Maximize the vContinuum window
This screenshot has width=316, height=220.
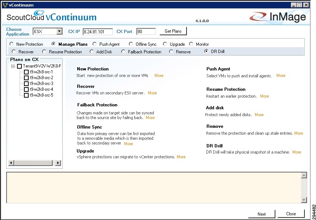click(299, 5)
